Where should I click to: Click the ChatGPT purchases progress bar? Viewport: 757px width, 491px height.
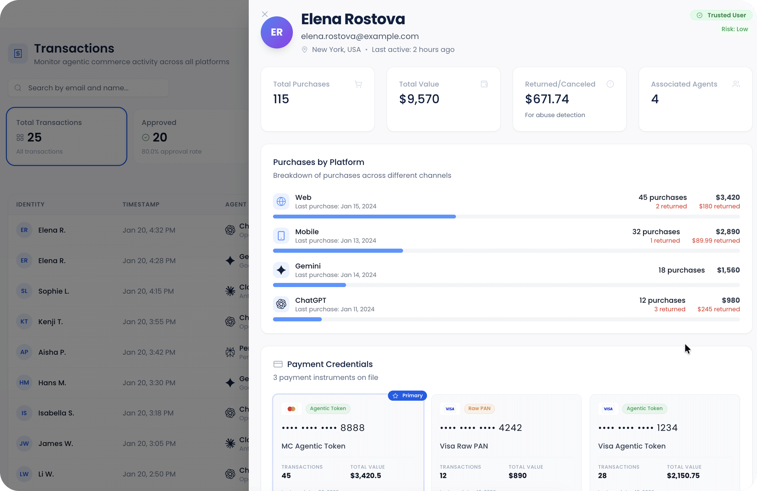click(x=506, y=319)
